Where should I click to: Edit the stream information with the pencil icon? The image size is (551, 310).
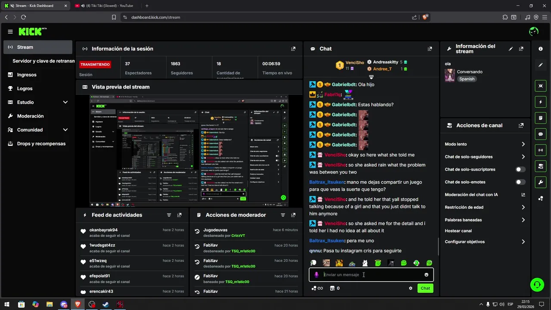[x=511, y=49]
